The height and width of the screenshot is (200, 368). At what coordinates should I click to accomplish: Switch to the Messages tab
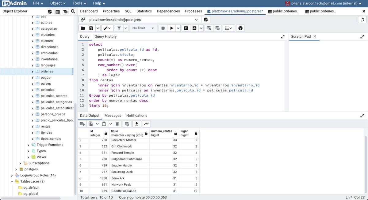pyautogui.click(x=113, y=116)
